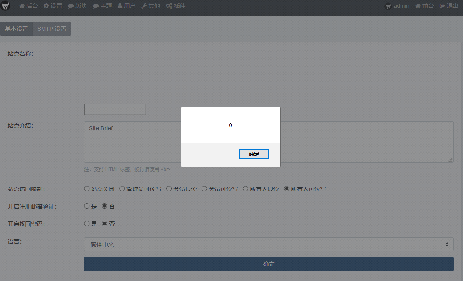Open the 后台 home menu item
463x281 pixels.
point(28,6)
